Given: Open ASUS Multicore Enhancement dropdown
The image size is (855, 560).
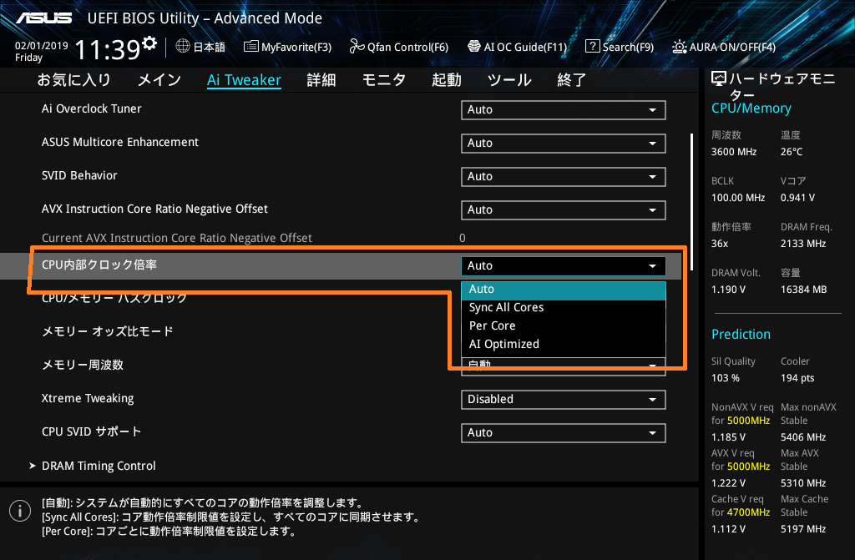Looking at the screenshot, I should pos(564,143).
